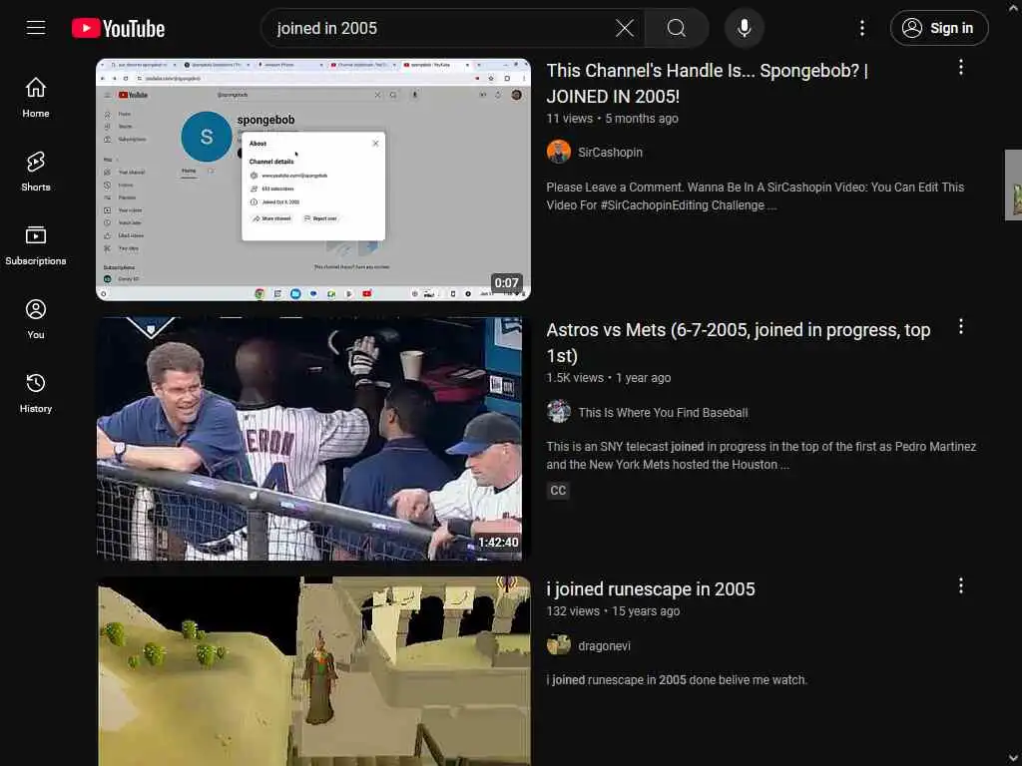Click the SNY telecast description snippet

click(761, 455)
